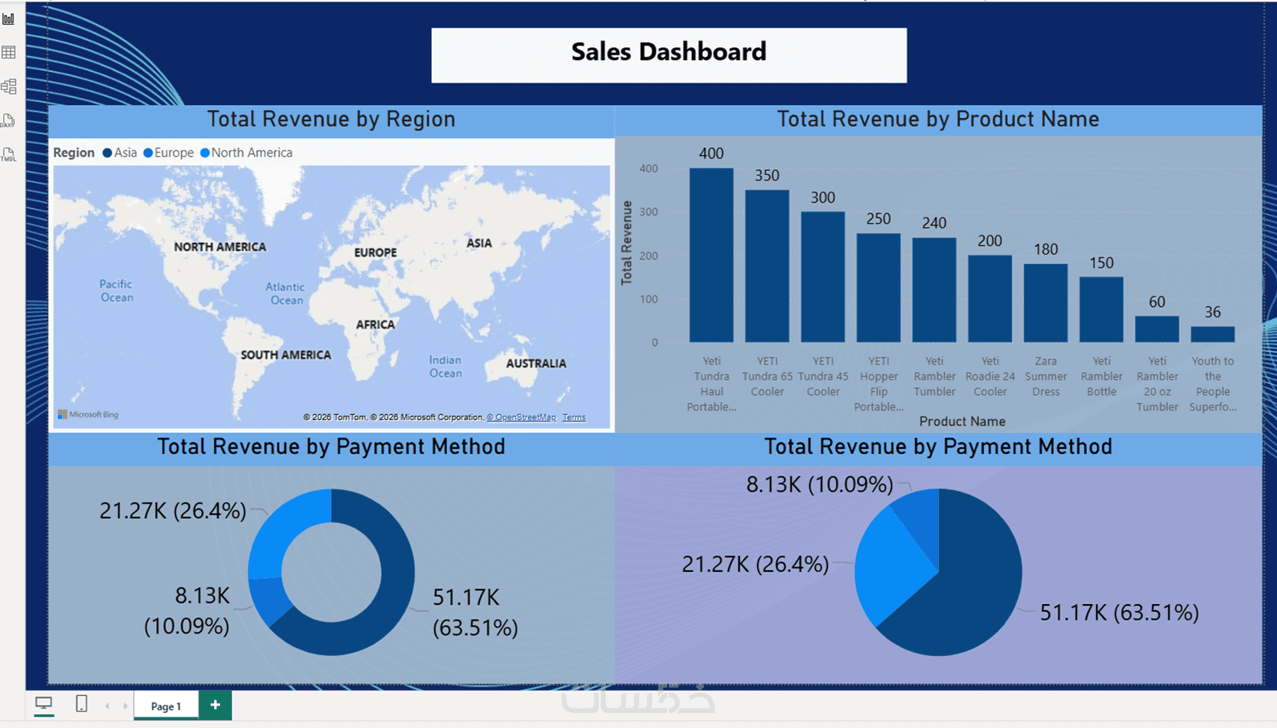Click the "Sales Dashboard" title text box
The height and width of the screenshot is (728, 1277).
pyautogui.click(x=669, y=56)
